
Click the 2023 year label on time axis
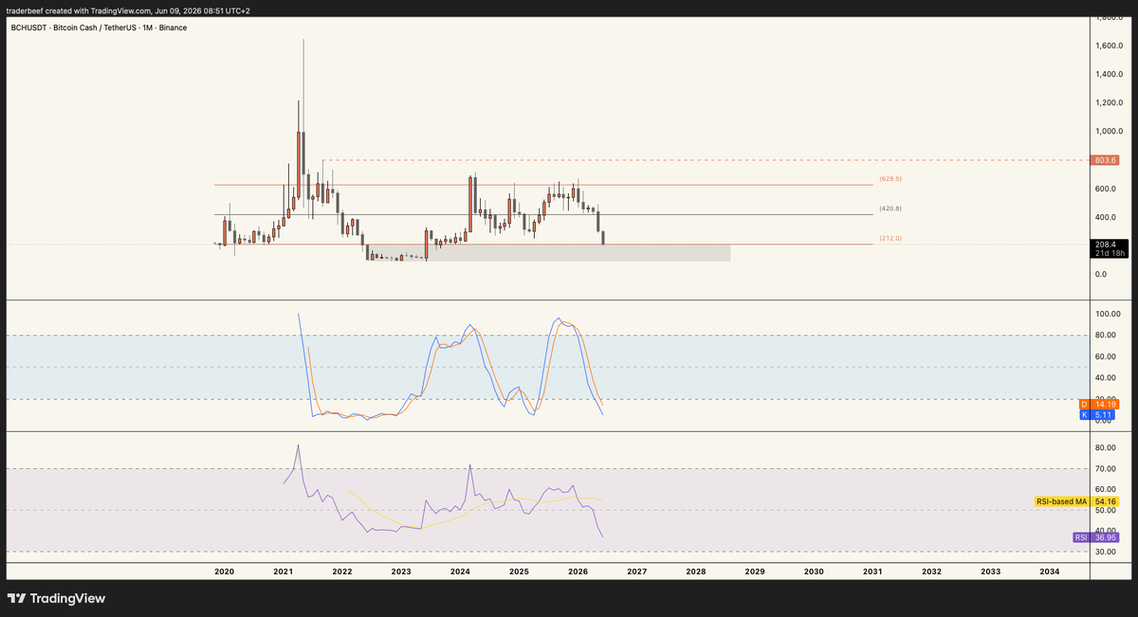pyautogui.click(x=401, y=572)
